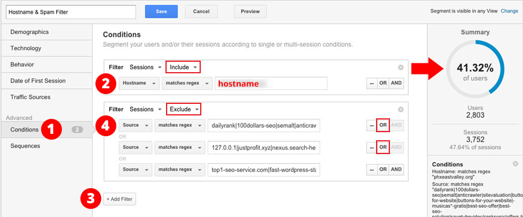The image size is (523, 217).
Task: Open the Exclude dropdown in the second filter
Action: coord(183,109)
